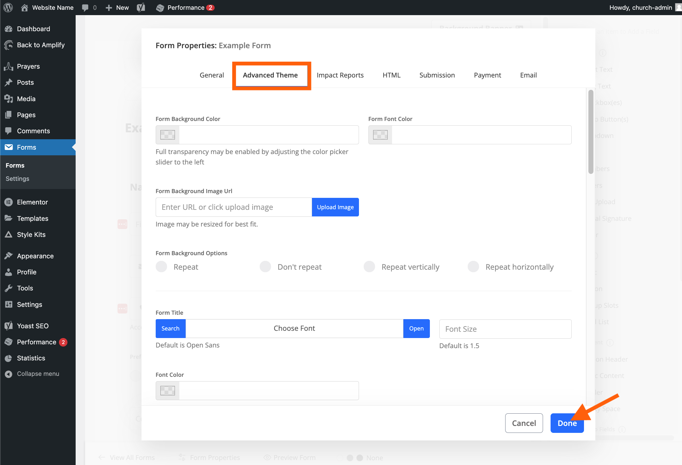Image resolution: width=682 pixels, height=465 pixels.
Task: Open the Submission tab
Action: pos(437,75)
